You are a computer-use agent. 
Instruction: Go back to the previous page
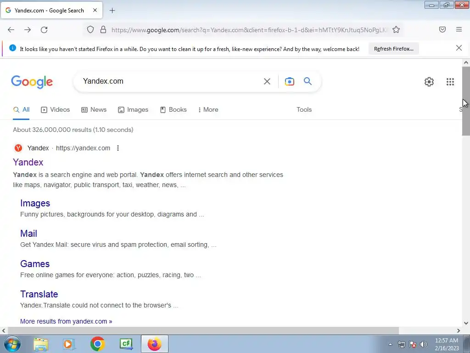pyautogui.click(x=11, y=30)
